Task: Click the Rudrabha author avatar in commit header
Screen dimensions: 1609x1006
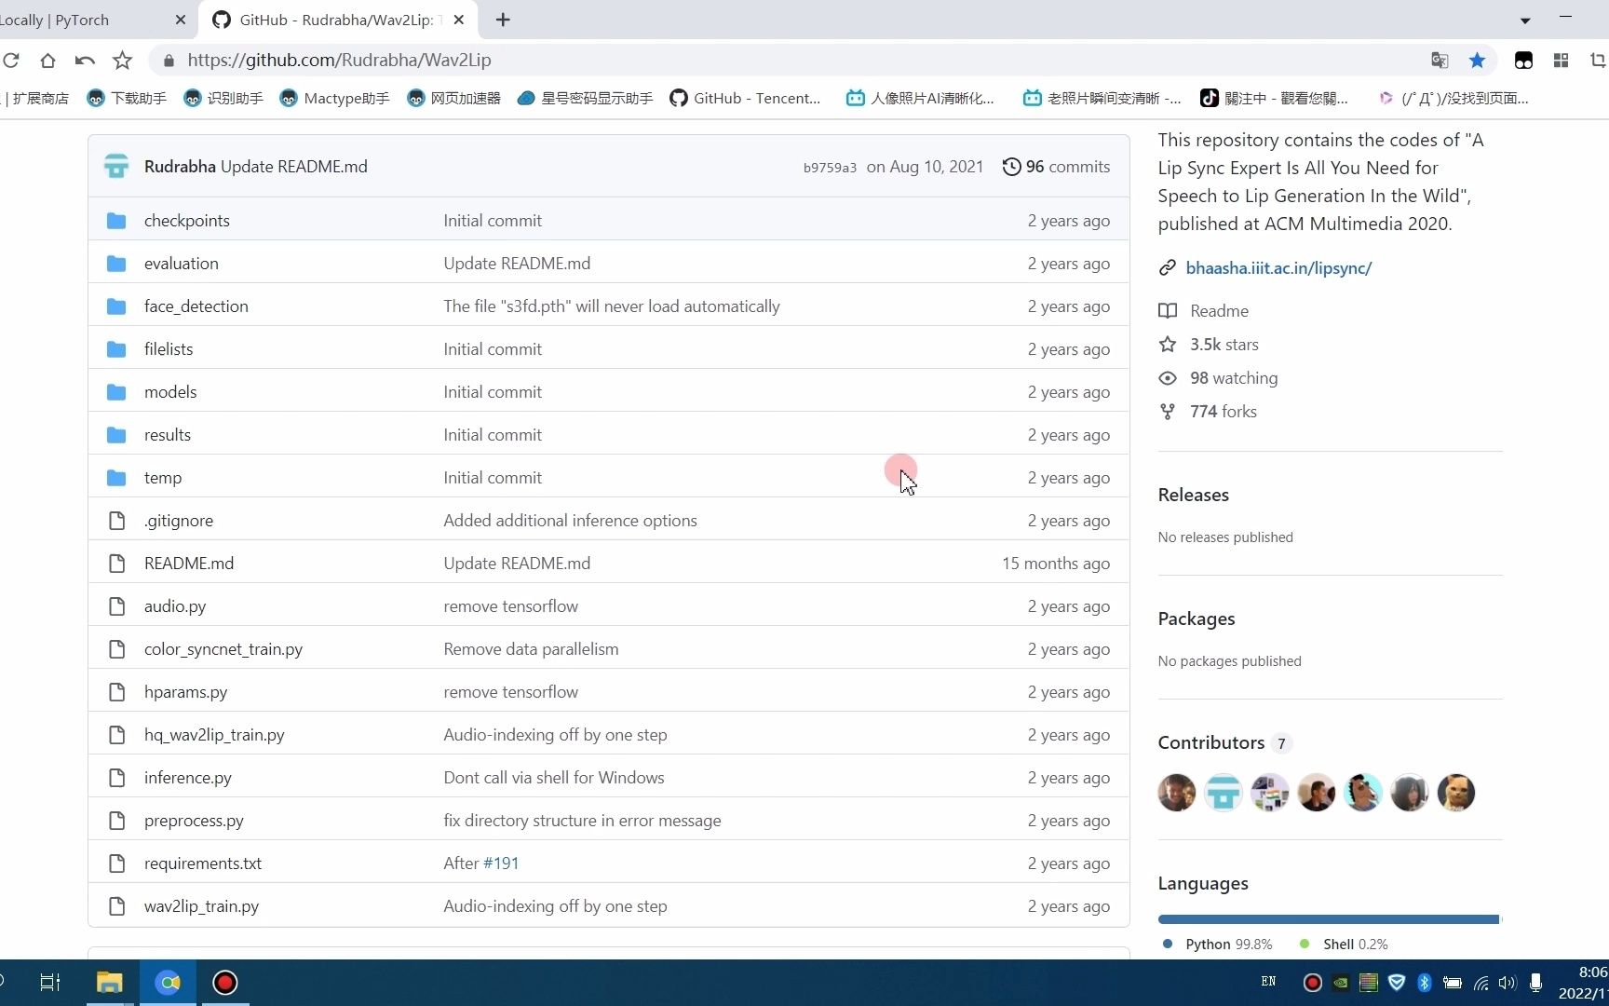Action: point(116,167)
